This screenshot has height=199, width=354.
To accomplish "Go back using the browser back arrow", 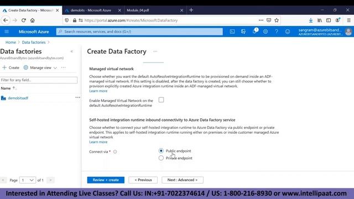I will tap(6, 20).
